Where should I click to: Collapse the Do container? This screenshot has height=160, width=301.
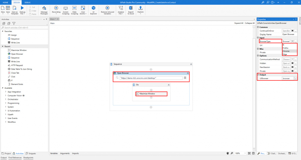[169, 85]
